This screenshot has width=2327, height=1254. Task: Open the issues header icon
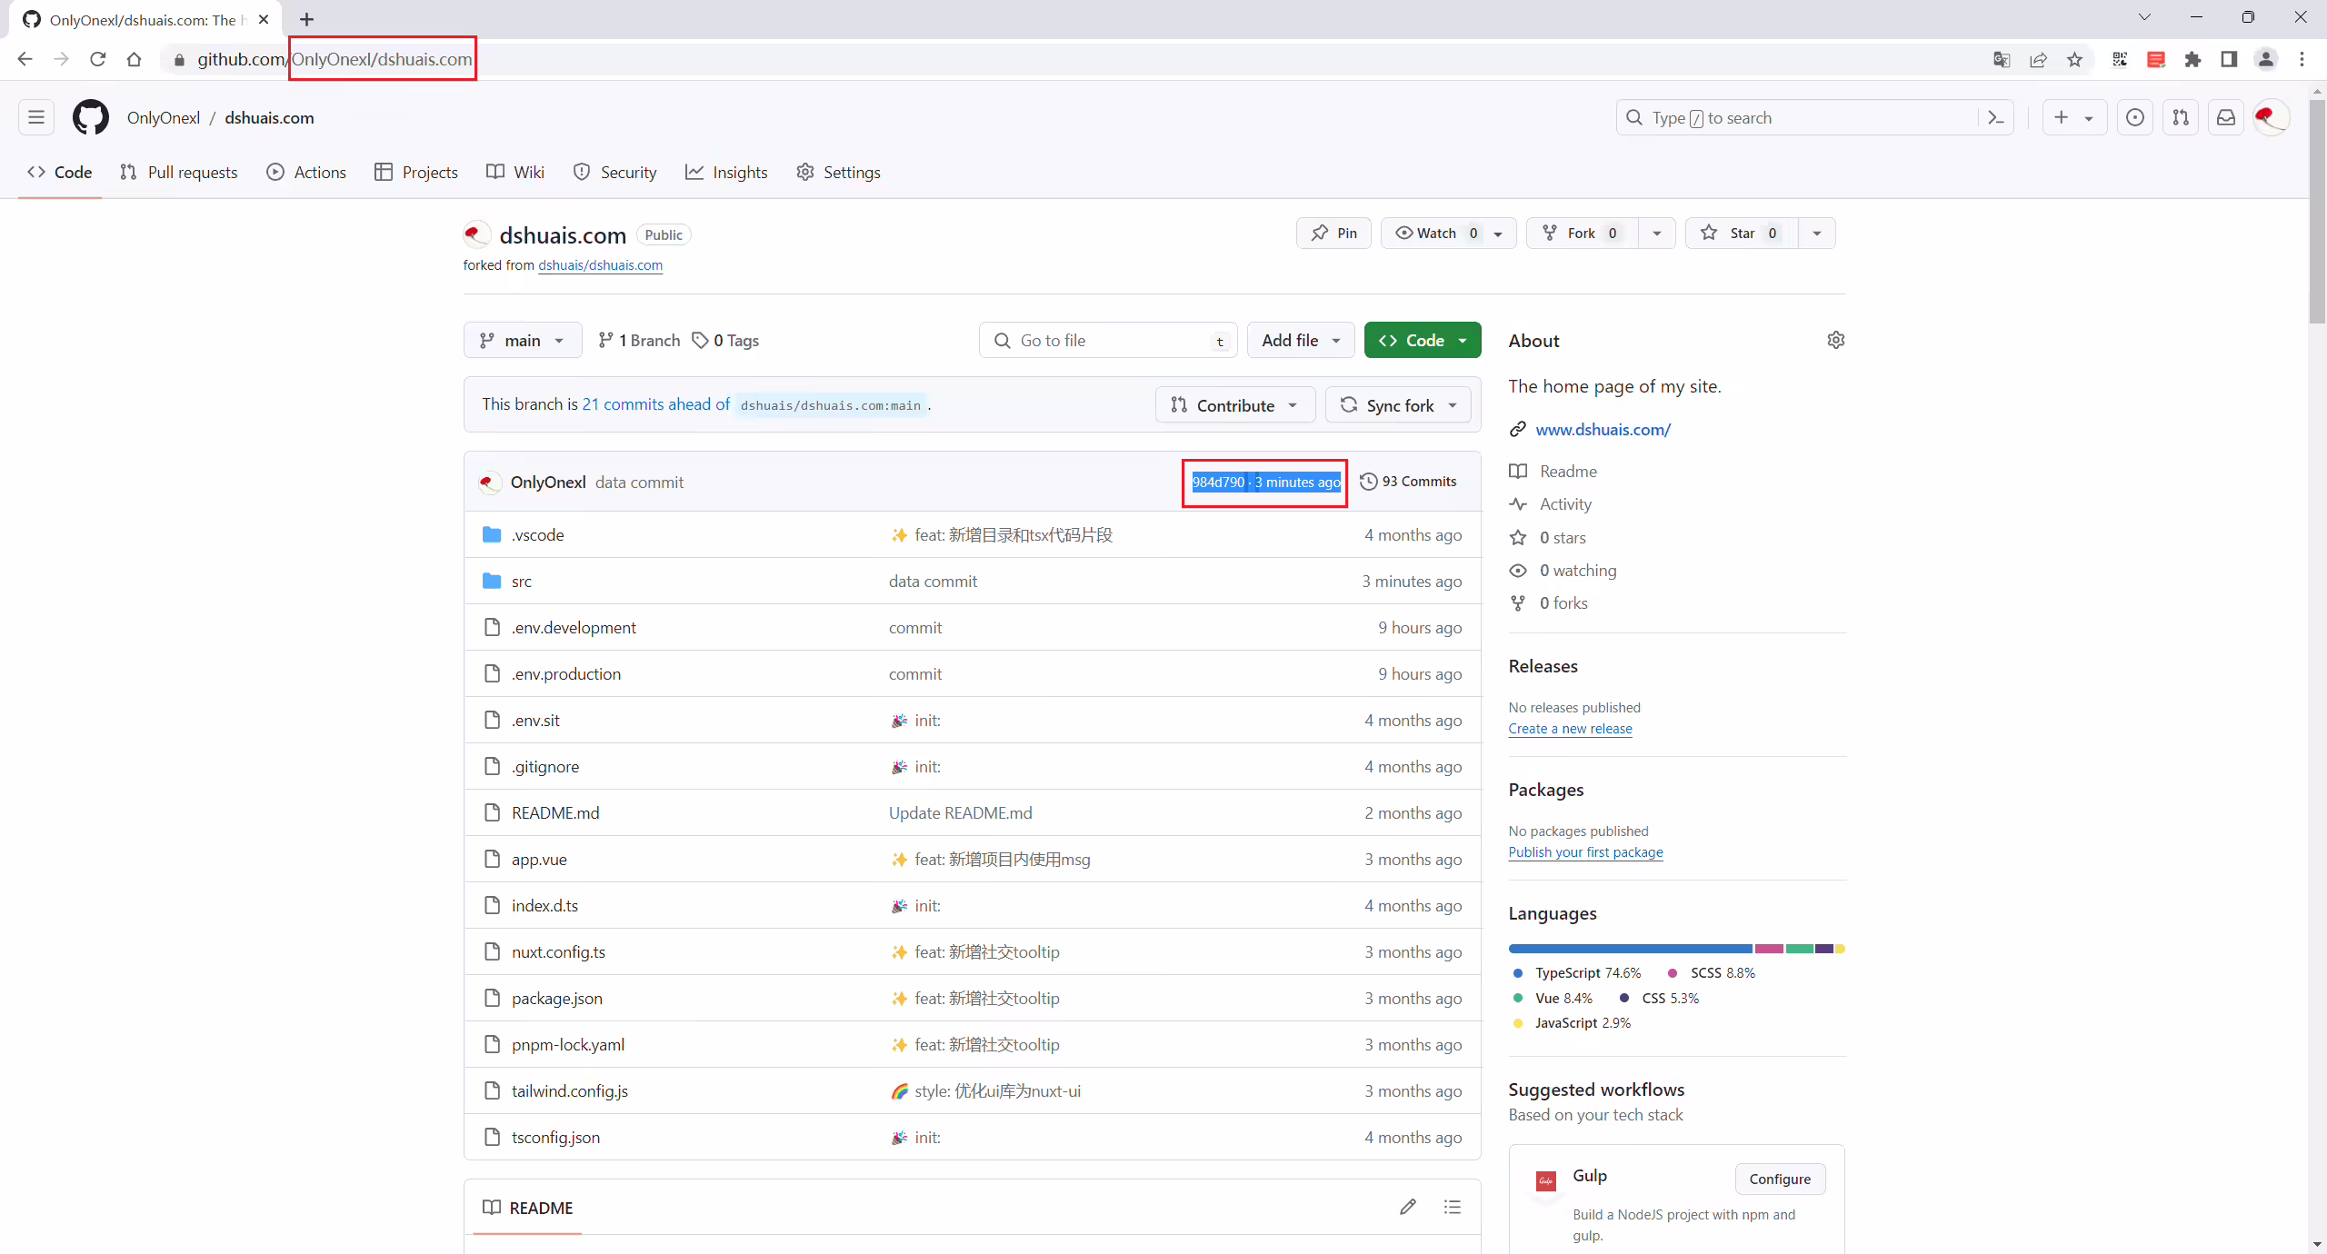click(x=2135, y=118)
